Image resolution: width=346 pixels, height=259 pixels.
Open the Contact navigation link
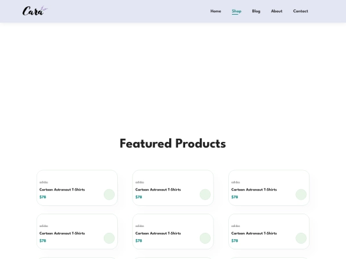301,12
